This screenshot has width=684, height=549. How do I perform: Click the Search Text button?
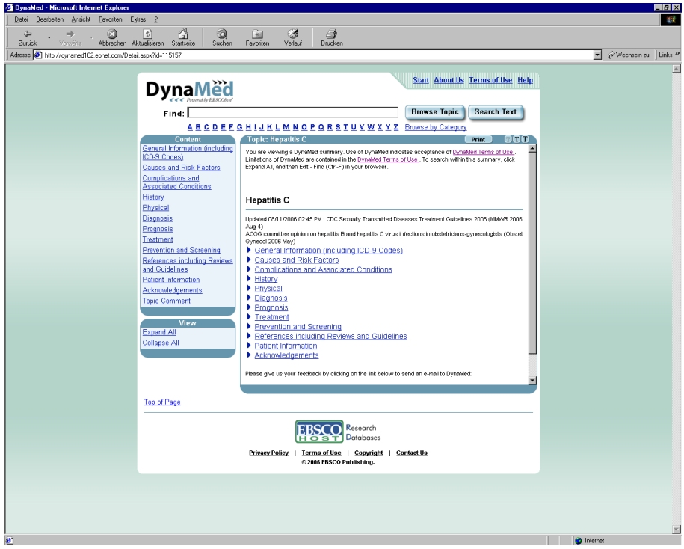(496, 112)
